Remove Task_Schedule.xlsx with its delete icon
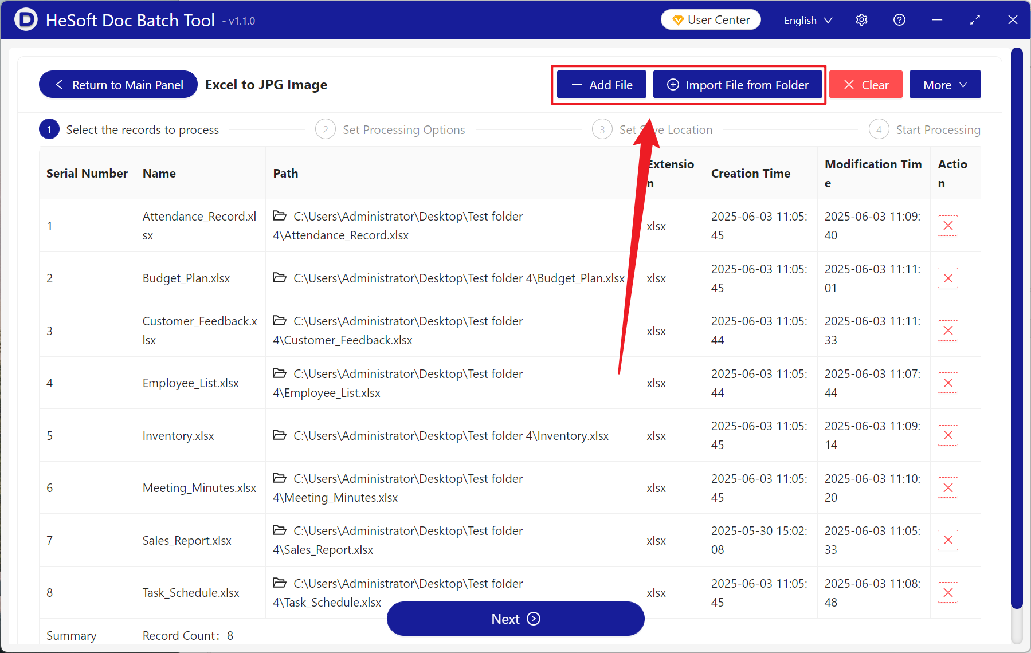Image resolution: width=1031 pixels, height=653 pixels. click(948, 593)
